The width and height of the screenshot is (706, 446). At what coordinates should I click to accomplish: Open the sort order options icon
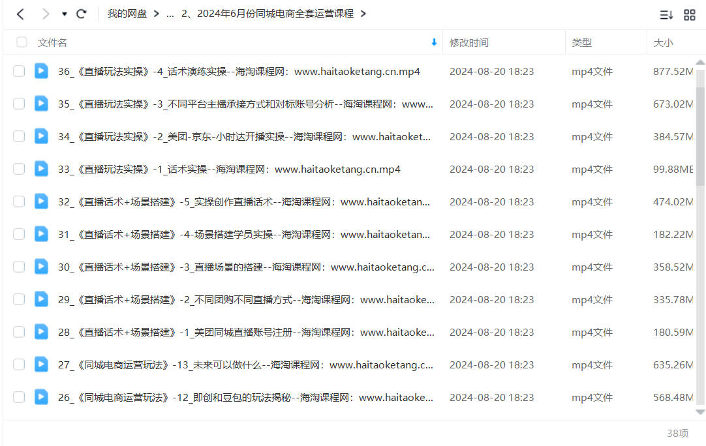[x=666, y=15]
